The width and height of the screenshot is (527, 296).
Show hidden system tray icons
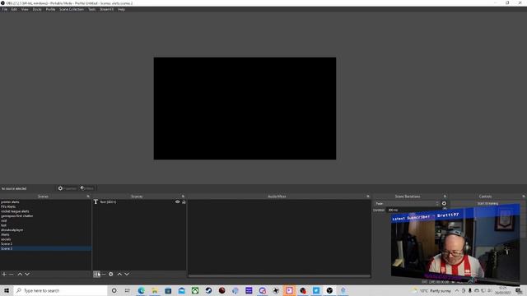point(457,290)
